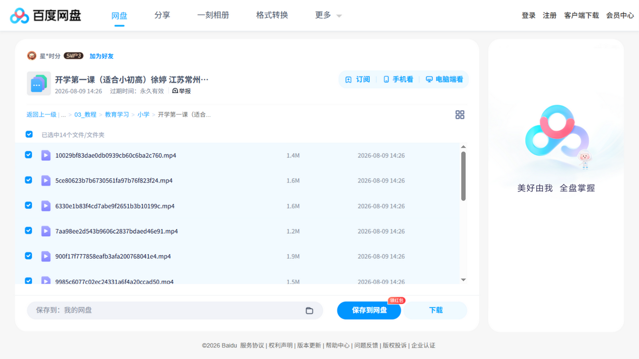Image resolution: width=639 pixels, height=359 pixels.
Task: Open file 6330e1b83f4cd7abe9f2651b3b10199c.mp4
Action: [x=115, y=206]
